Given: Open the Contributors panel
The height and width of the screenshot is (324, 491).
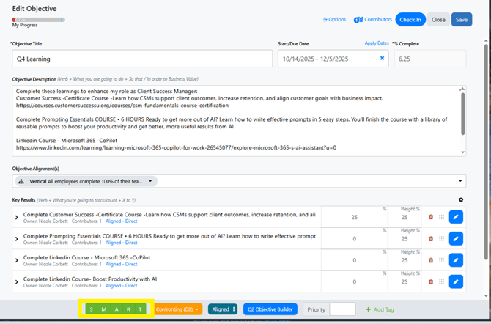Looking at the screenshot, I should (373, 20).
